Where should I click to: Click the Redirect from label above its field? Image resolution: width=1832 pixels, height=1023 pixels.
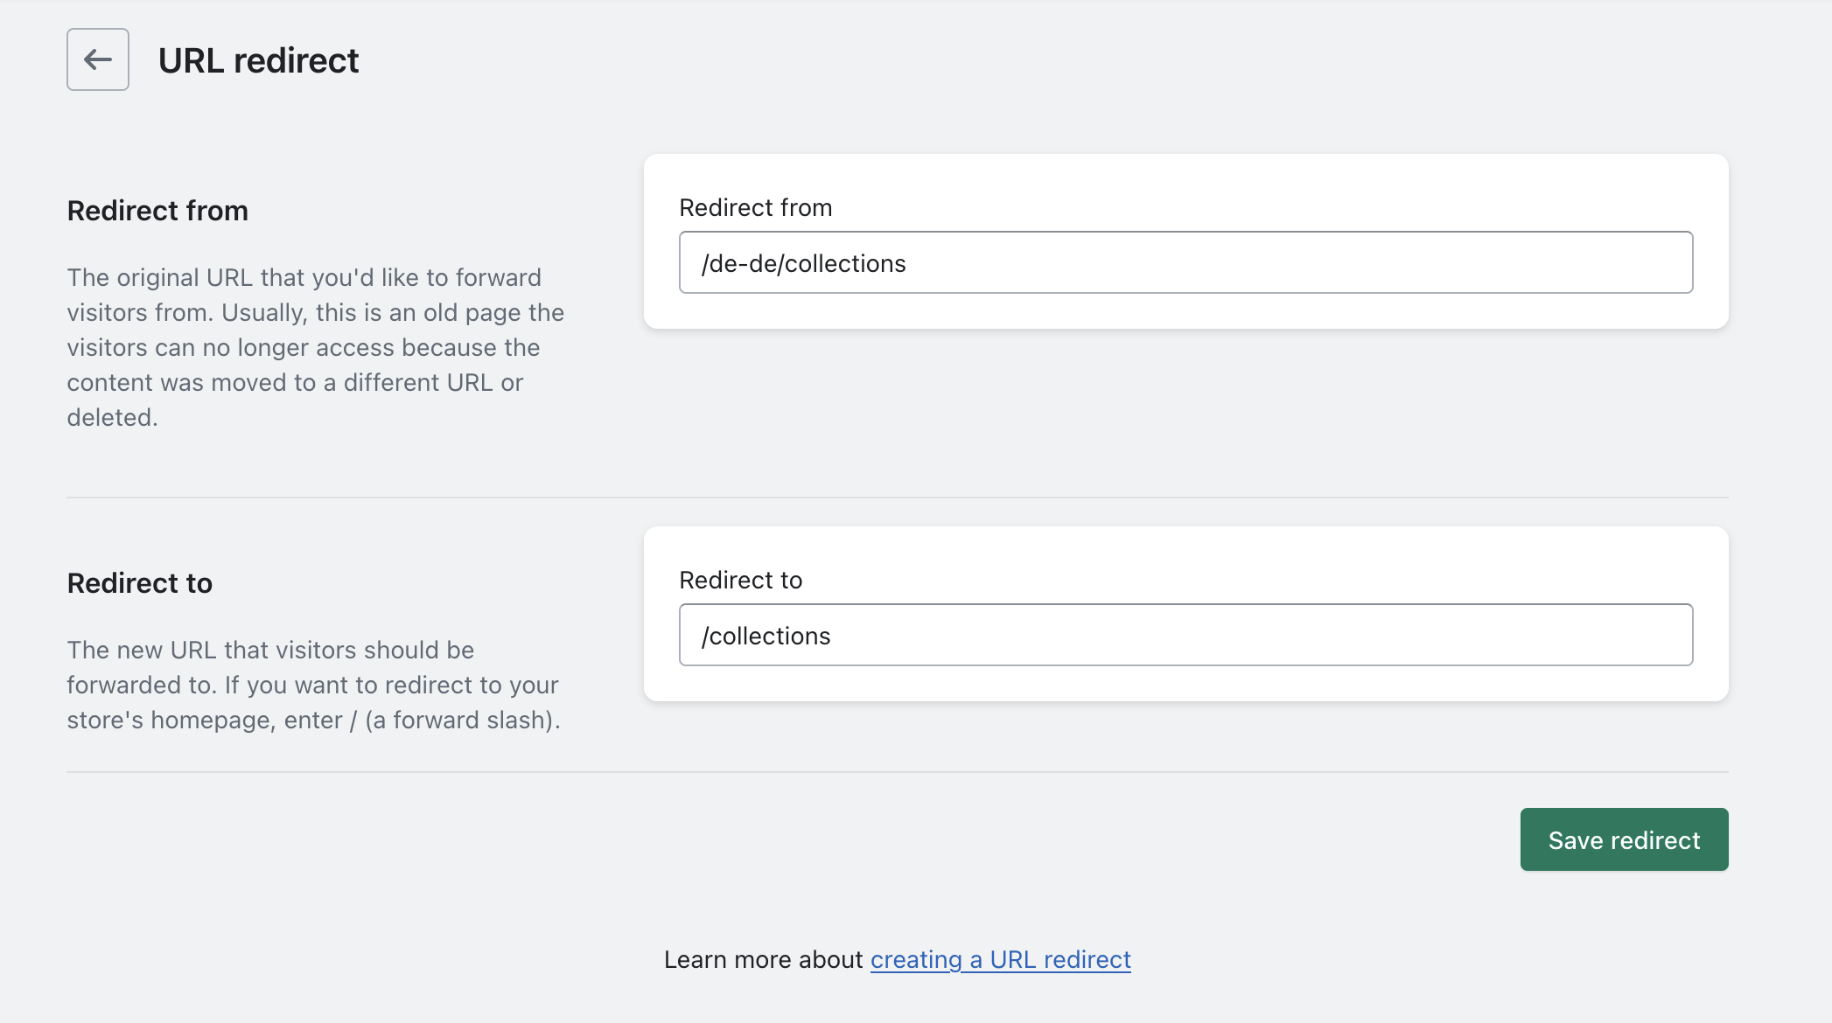click(755, 207)
